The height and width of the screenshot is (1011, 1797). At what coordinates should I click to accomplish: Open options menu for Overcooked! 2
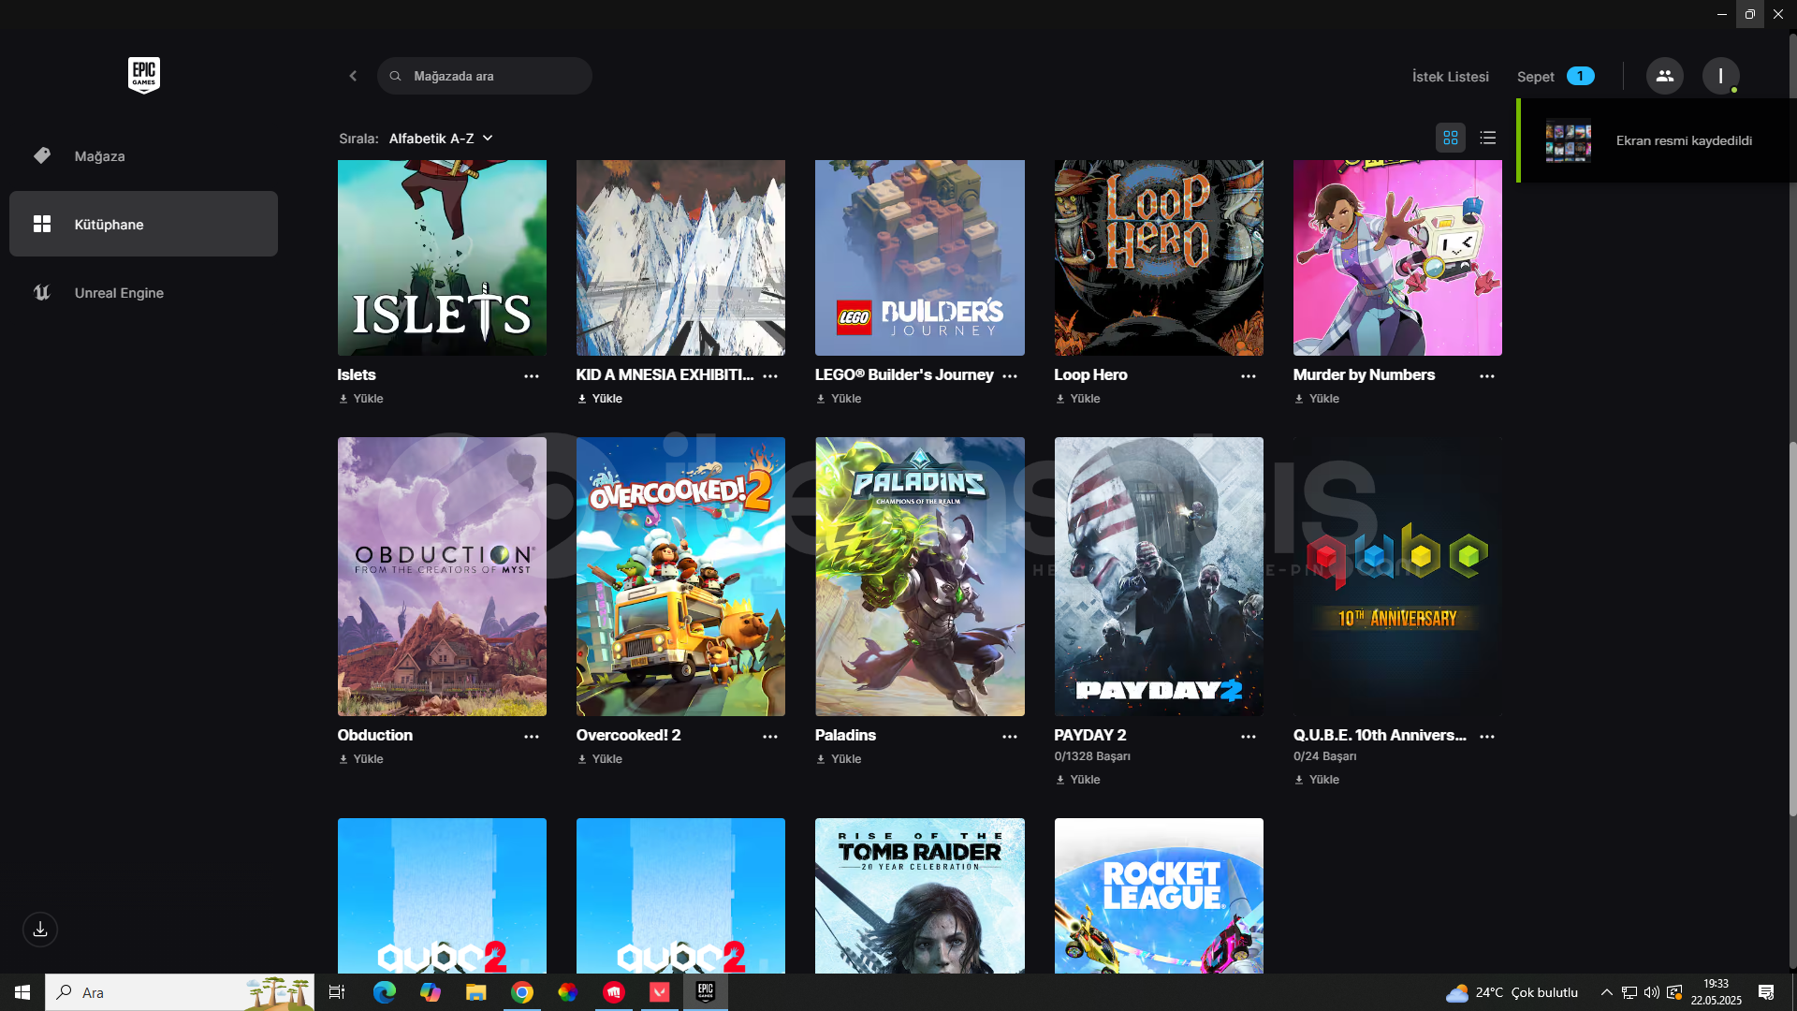770,737
